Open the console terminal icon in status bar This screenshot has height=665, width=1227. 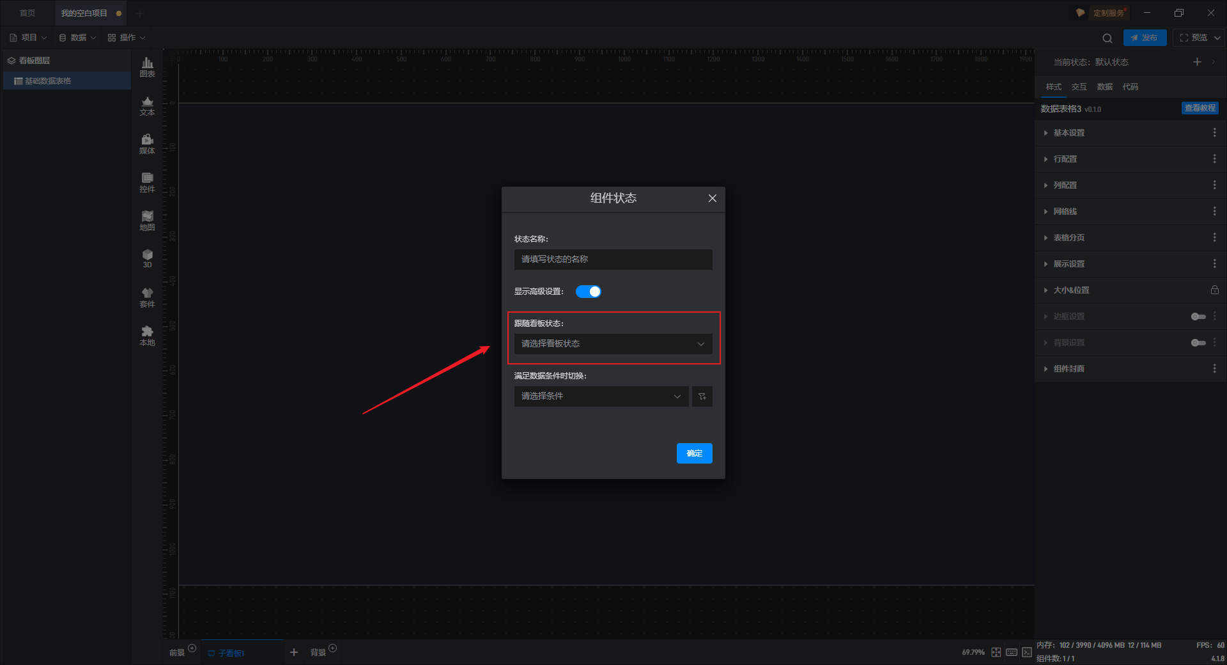[1027, 652]
